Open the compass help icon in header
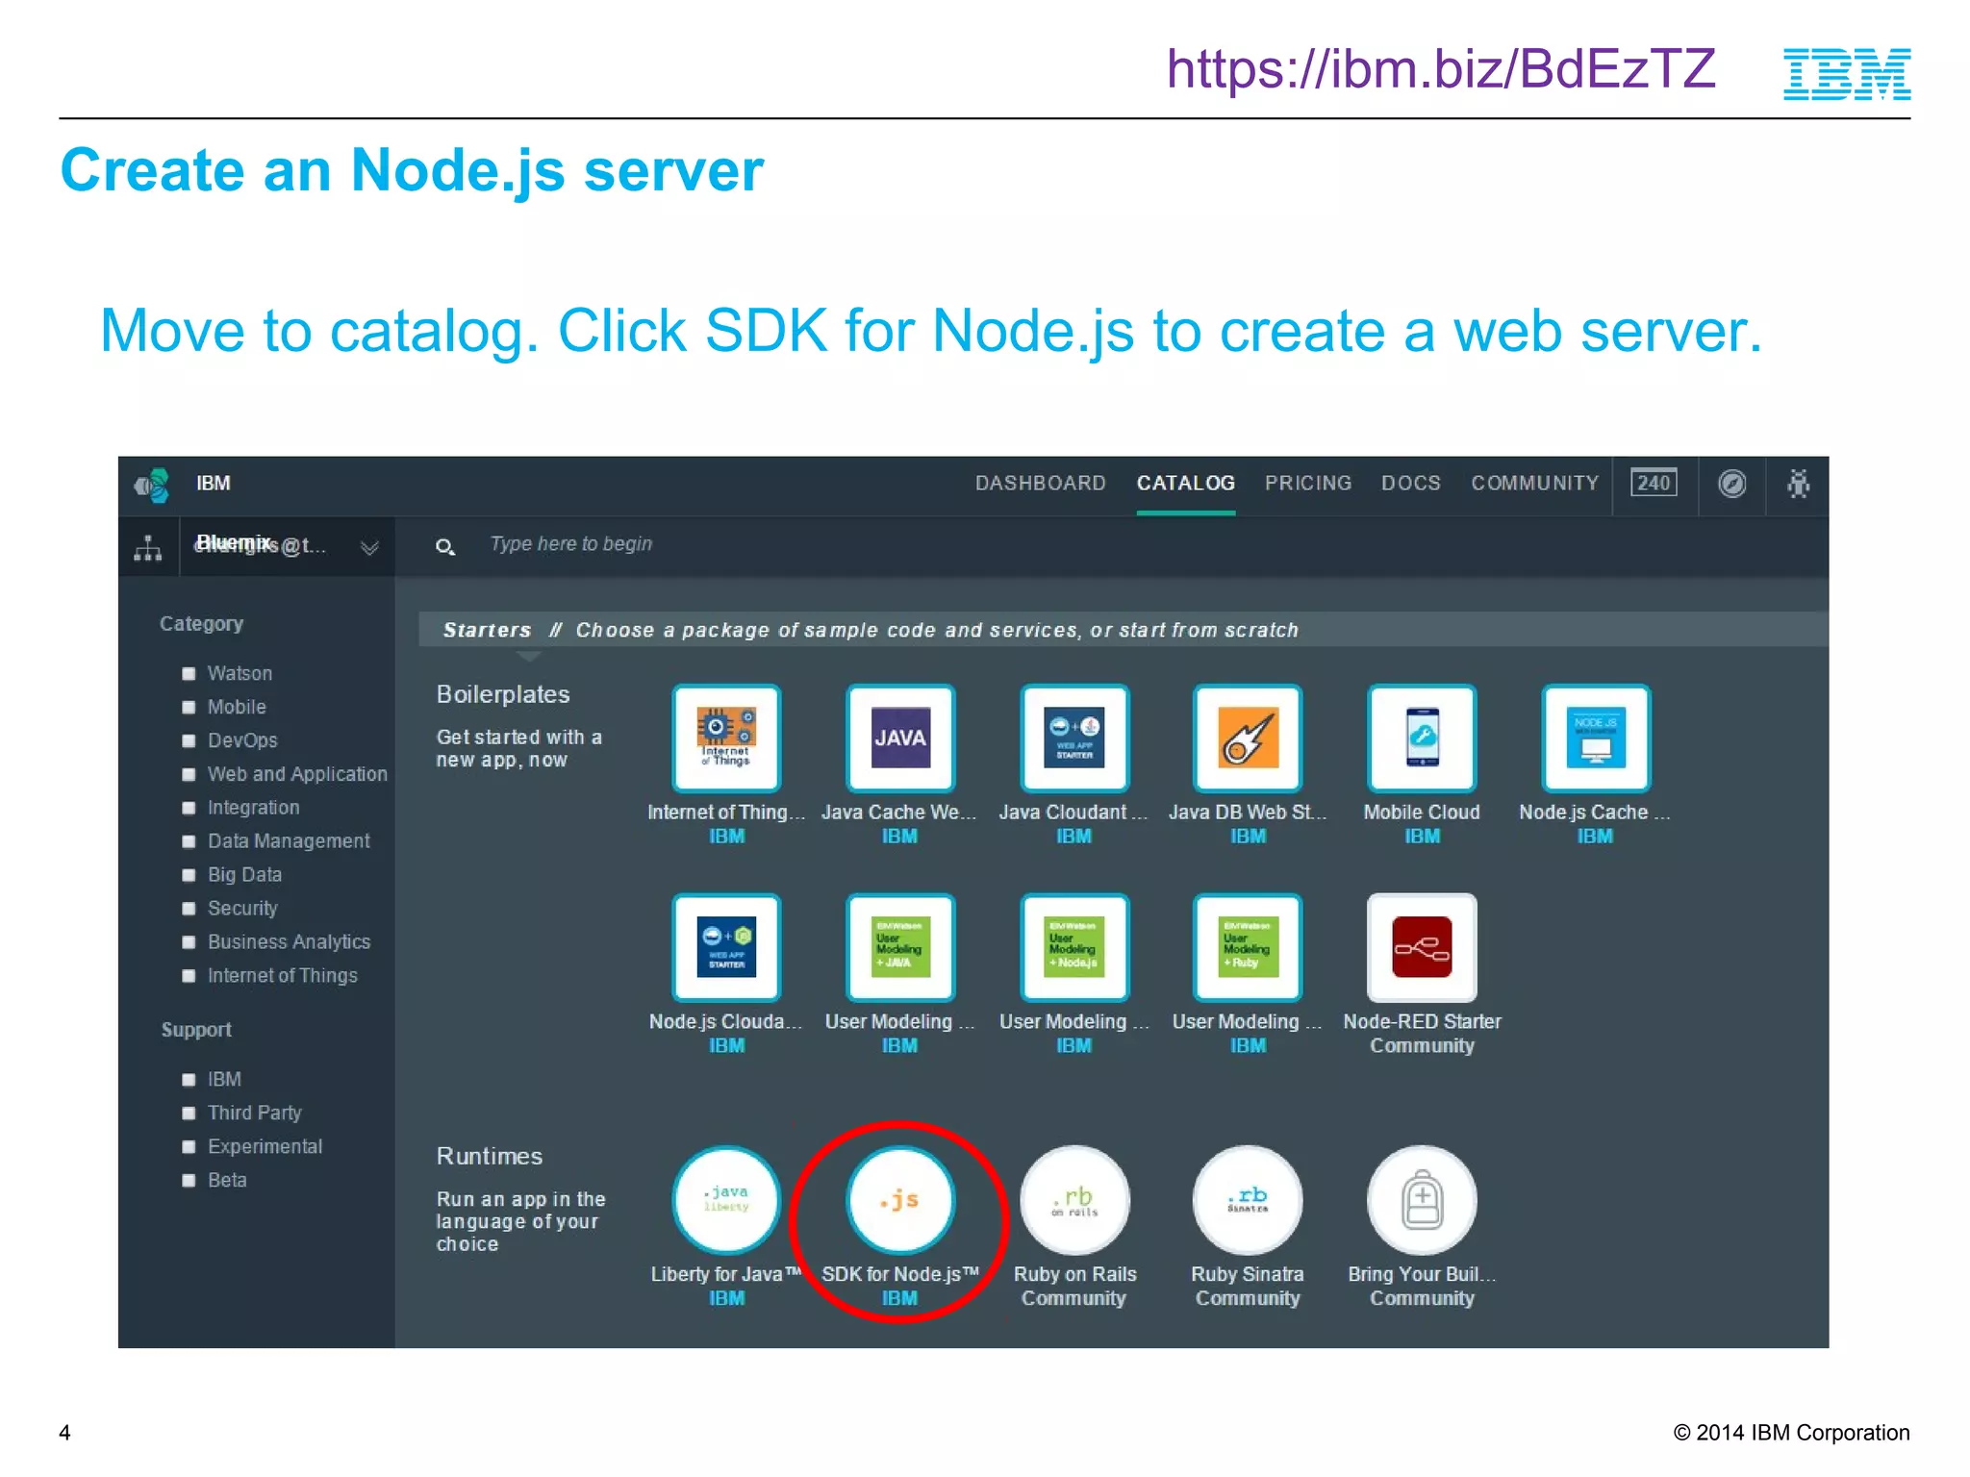Viewport: 1970px width, 1477px height. tap(1732, 484)
